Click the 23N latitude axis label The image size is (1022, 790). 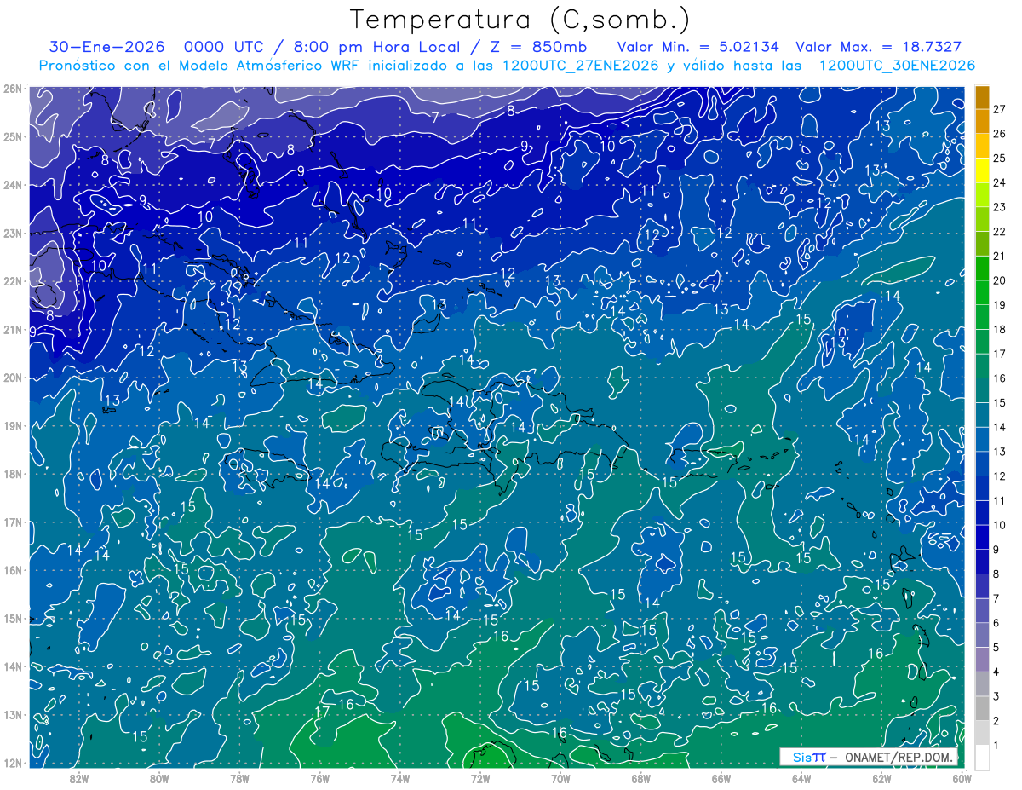[12, 233]
